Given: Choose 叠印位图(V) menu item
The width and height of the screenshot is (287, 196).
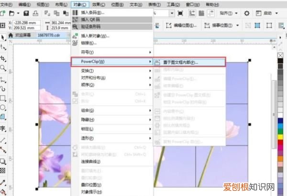Looking at the screenshot, I should tap(112, 185).
